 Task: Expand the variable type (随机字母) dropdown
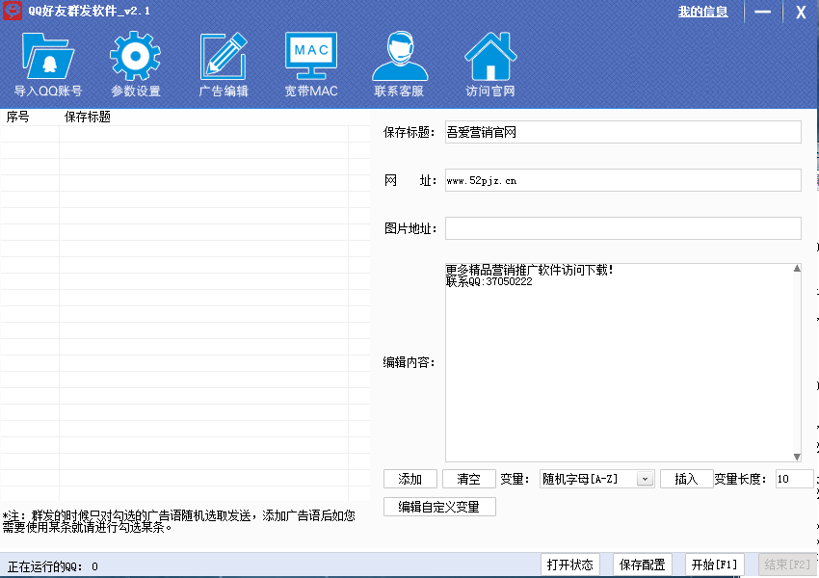(645, 479)
